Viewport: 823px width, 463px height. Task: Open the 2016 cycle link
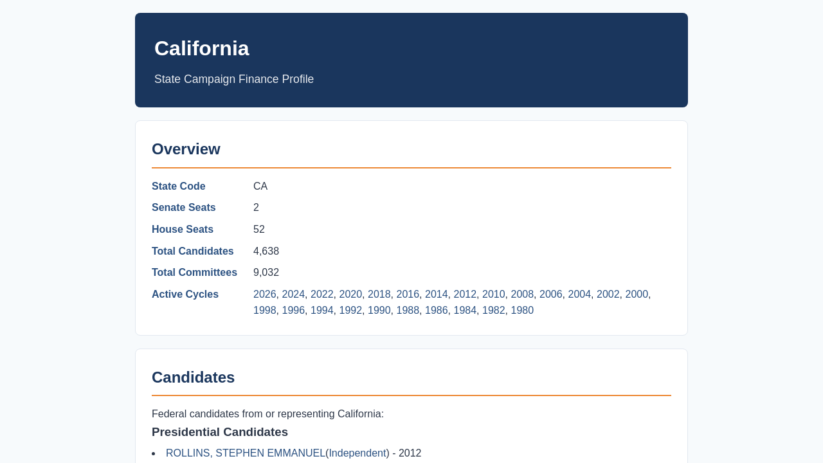click(408, 295)
